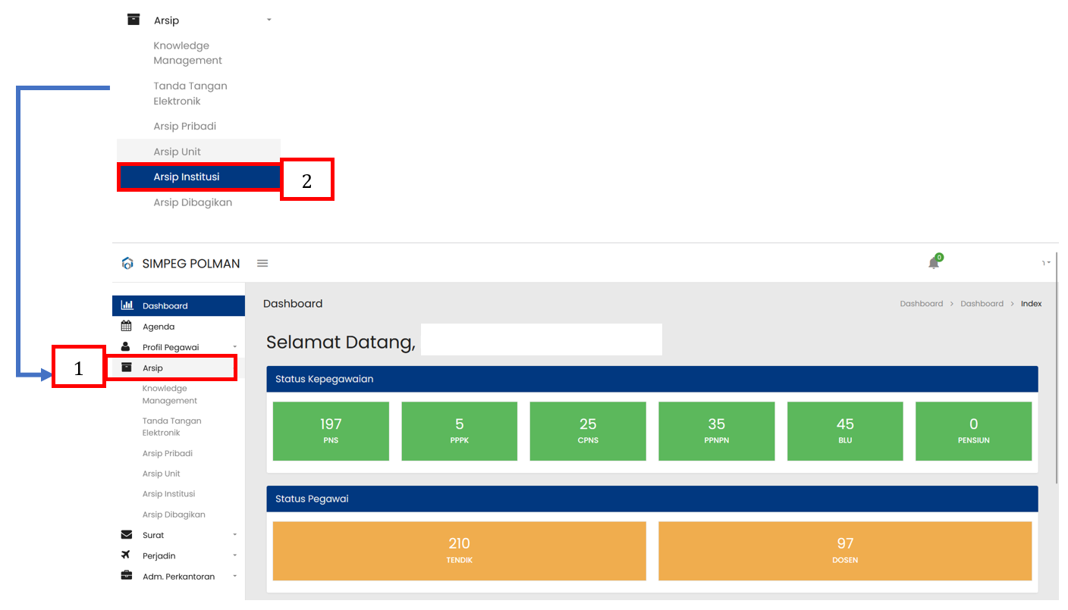This screenshot has height=610, width=1068.
Task: Expand the Adm. Perkantoran submenu arrow
Action: [x=235, y=576]
